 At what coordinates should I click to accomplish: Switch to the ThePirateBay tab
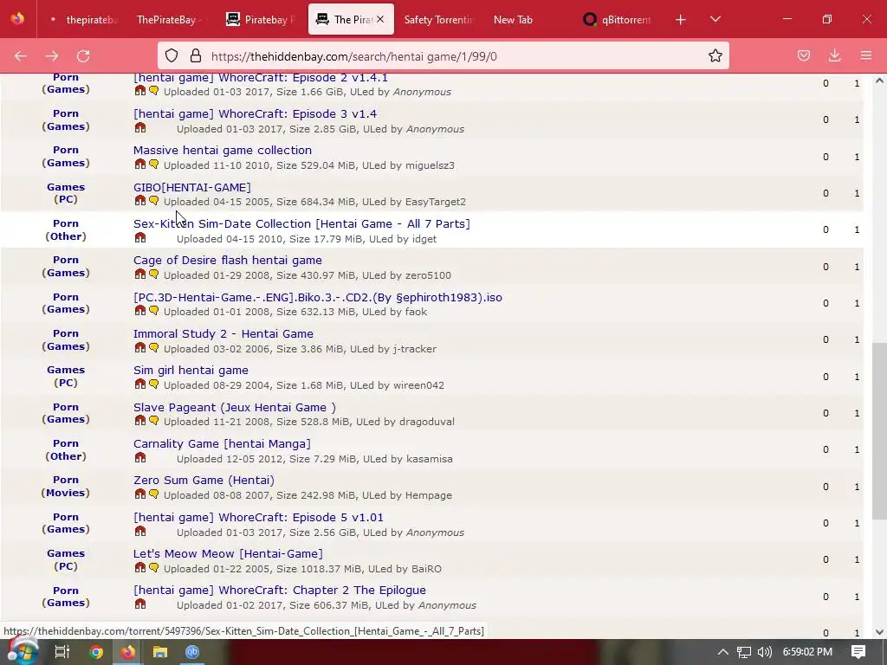click(170, 20)
